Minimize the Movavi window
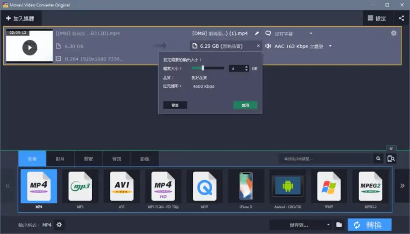410x234 pixels. (x=372, y=5)
